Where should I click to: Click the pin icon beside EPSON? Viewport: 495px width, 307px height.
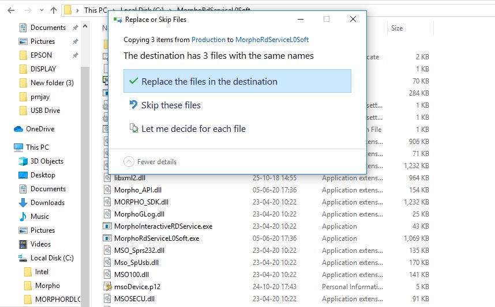75,55
